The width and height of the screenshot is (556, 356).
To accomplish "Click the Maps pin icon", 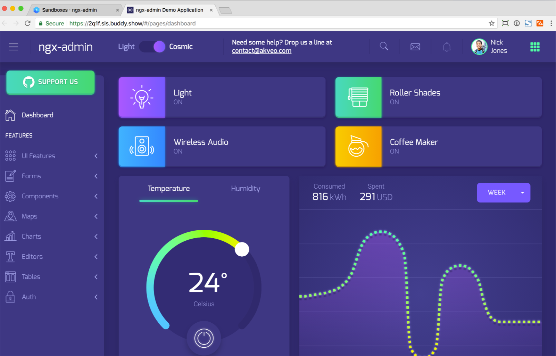I will click(x=10, y=216).
